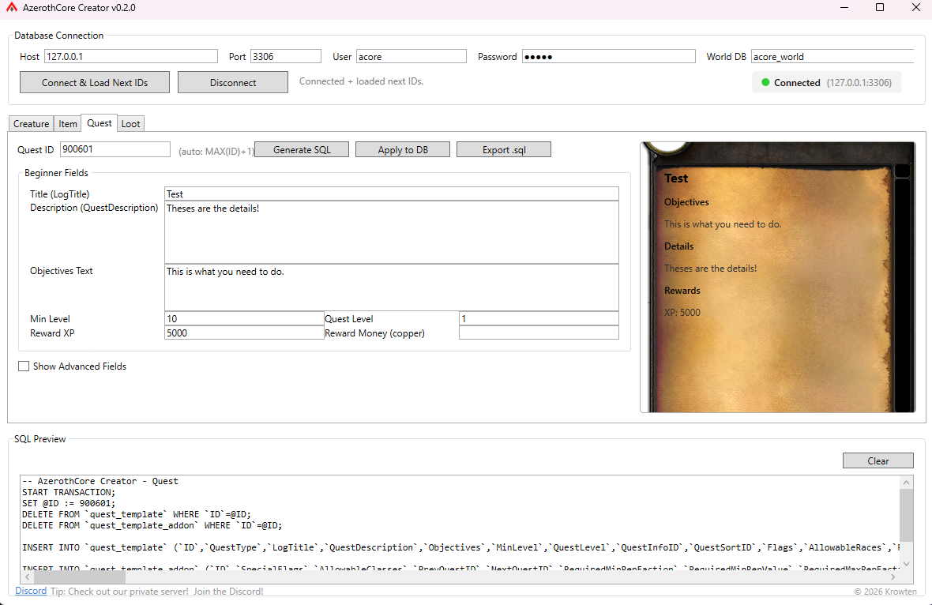Click the Reward Money (copper) field
Viewport: 932px width, 605px height.
[539, 333]
